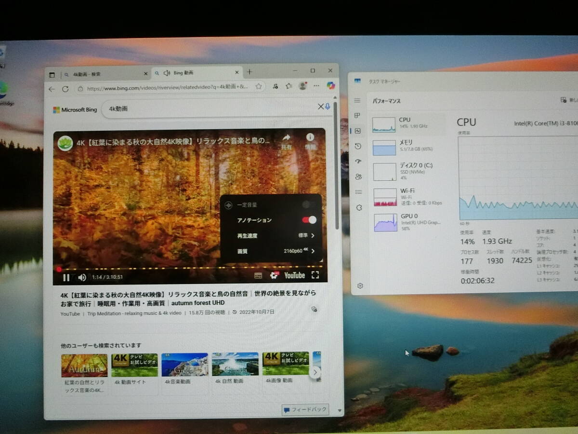Watch the video on YouTube logo
The image size is (578, 434).
294,275
